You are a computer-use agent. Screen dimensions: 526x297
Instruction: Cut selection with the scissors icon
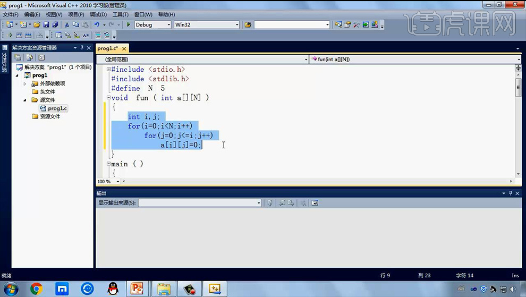pos(67,24)
